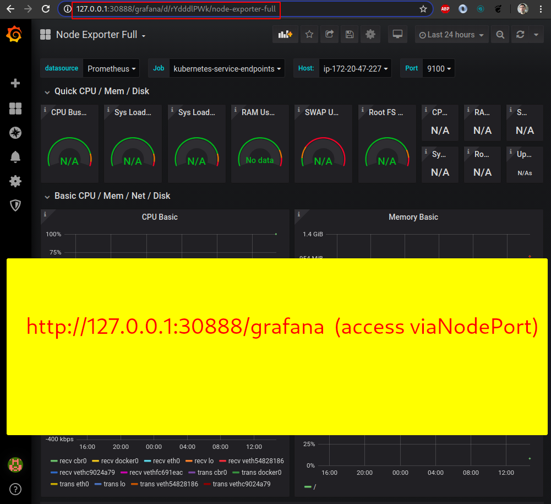Screen dimensions: 551x504
Task: Open the Port 9100 dropdown
Action: point(439,69)
